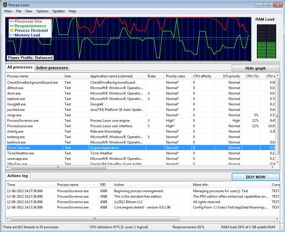This screenshot has width=285, height=232.
Task: Open the Options menu
Action: (x=42, y=11)
